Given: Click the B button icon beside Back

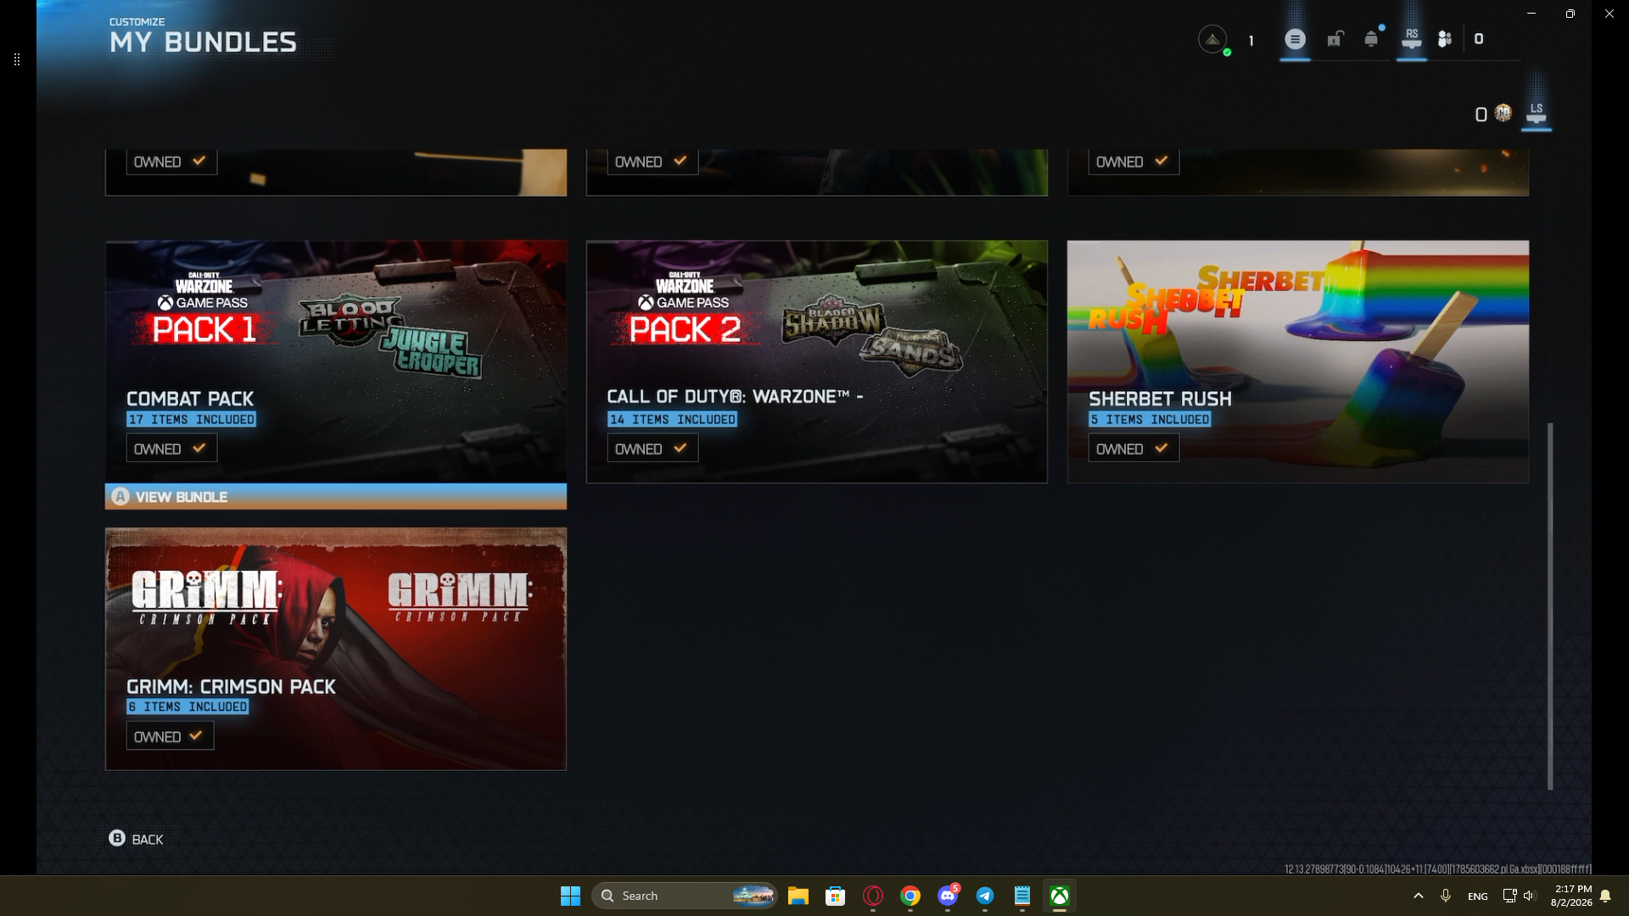Looking at the screenshot, I should pyautogui.click(x=117, y=838).
